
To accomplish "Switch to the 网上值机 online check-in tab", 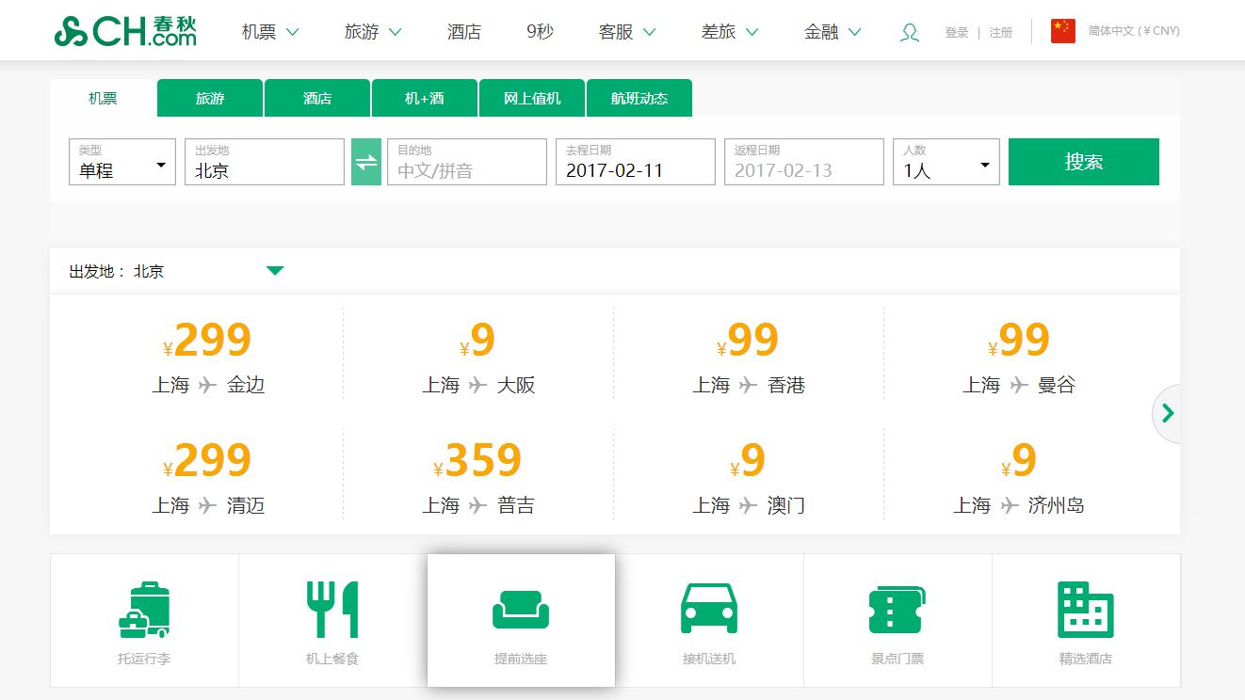I will click(533, 97).
